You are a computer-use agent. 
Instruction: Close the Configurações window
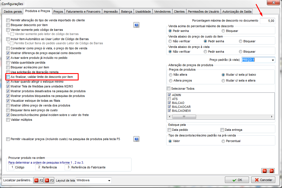(273, 2)
